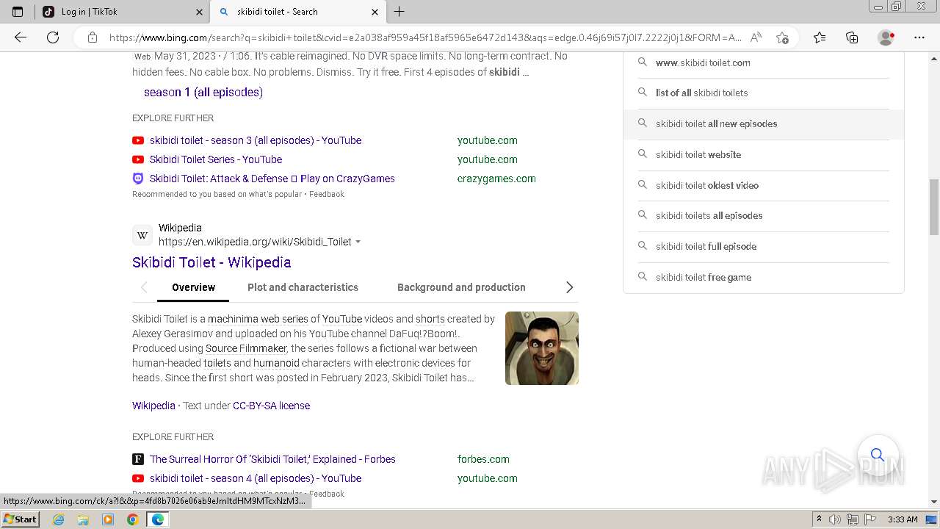Click the Wikipedia W favicon

pos(142,235)
